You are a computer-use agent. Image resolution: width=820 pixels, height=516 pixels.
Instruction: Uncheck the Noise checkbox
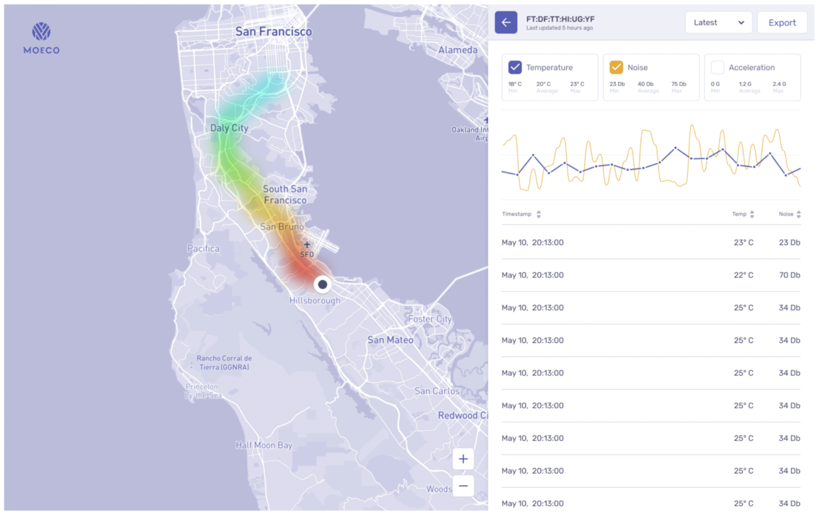tap(616, 67)
